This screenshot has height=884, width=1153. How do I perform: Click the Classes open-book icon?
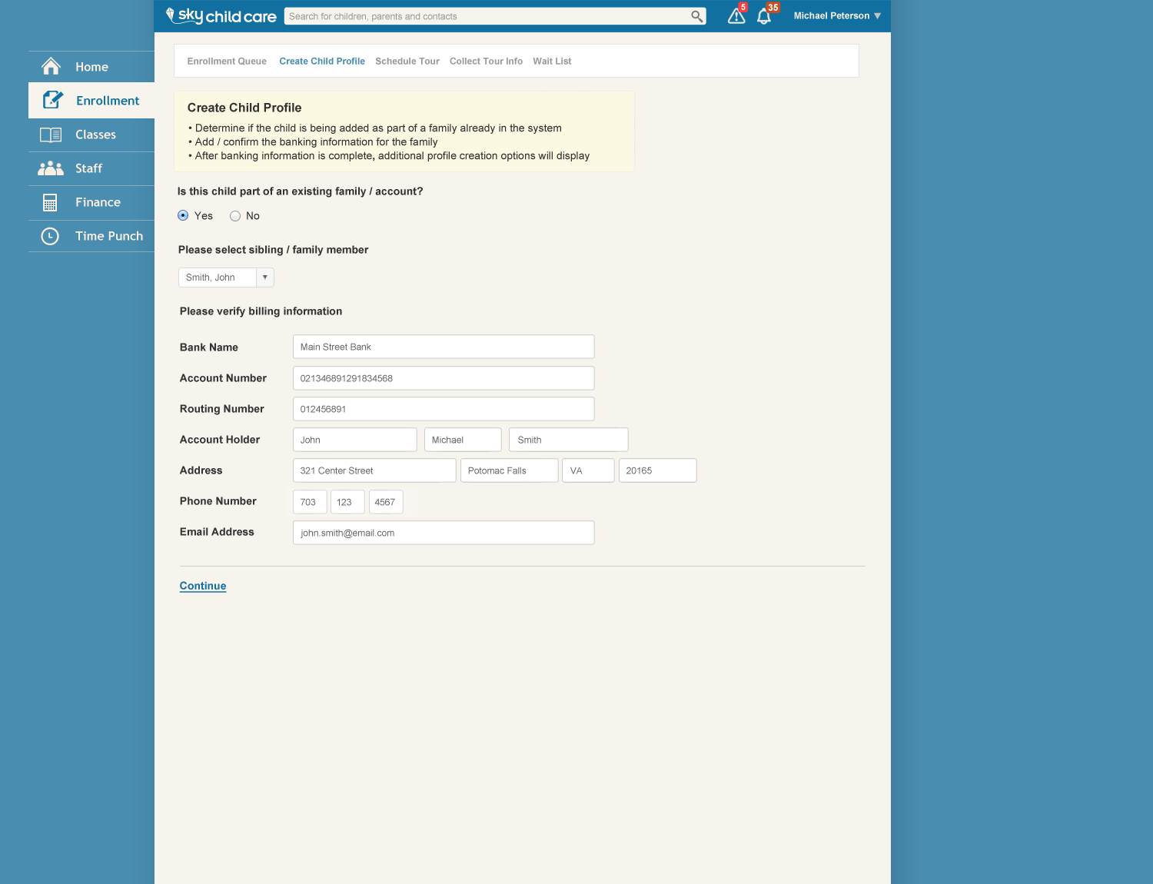(x=51, y=135)
